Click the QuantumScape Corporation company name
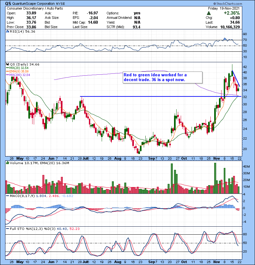The height and width of the screenshot is (265, 255). (33, 4)
